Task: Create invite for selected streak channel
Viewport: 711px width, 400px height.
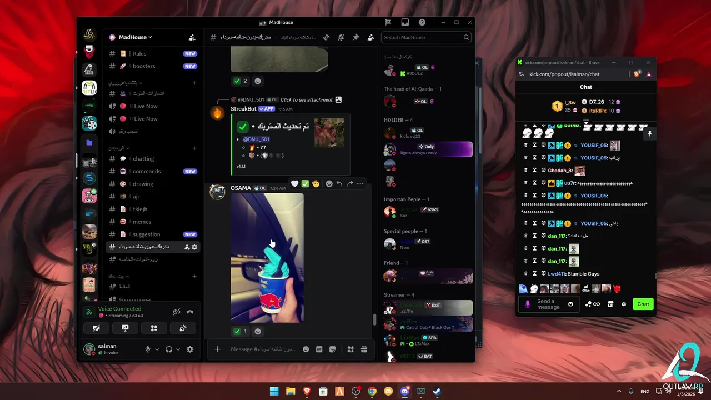Action: click(187, 247)
